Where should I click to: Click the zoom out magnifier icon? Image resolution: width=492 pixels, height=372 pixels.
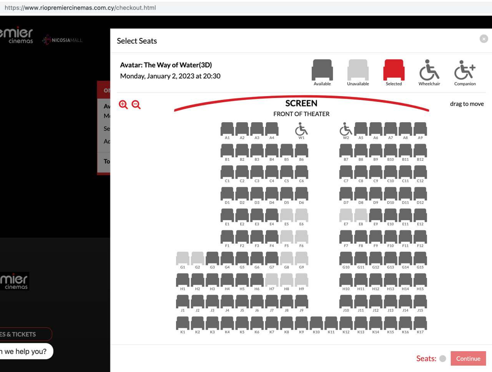tap(136, 105)
